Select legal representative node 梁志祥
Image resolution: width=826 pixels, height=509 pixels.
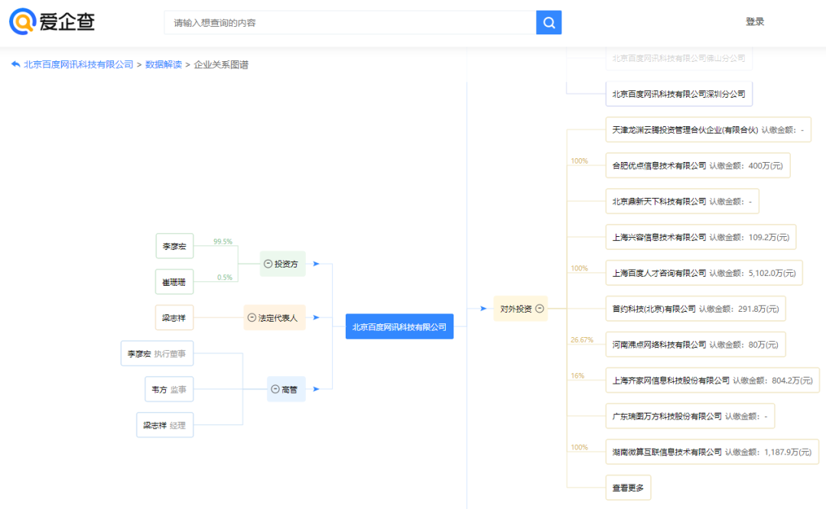(174, 317)
